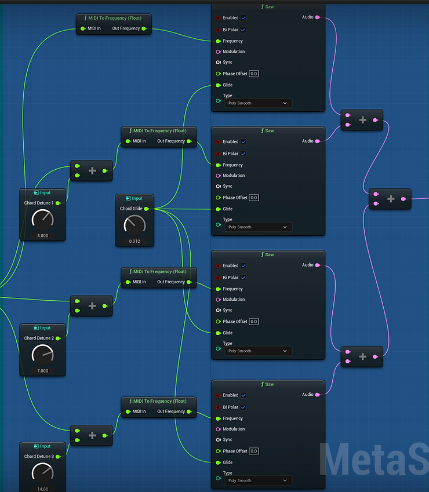Click the Chord Glide output pin
429x492 pixels.
pos(146,209)
